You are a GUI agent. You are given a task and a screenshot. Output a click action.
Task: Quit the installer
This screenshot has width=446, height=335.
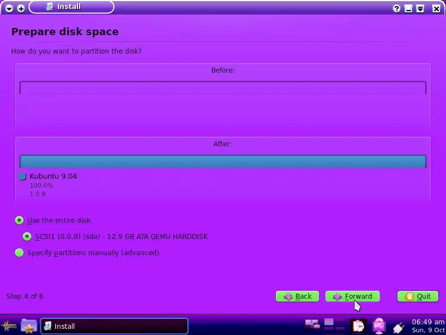click(418, 296)
